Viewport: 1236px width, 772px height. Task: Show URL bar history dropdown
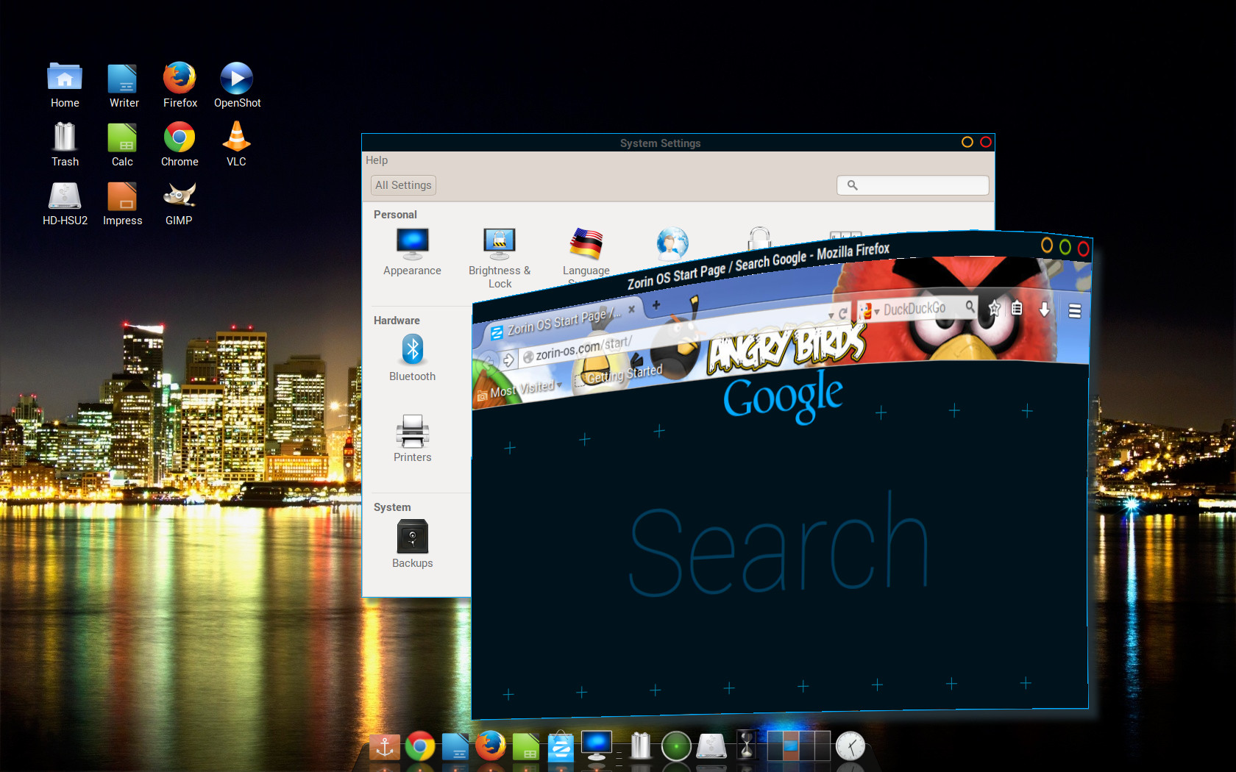pos(831,315)
